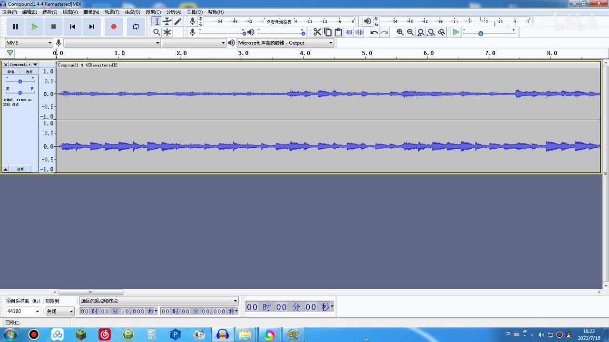Skip to the start of the project
Screen dimensions: 609x342
click(x=72, y=27)
